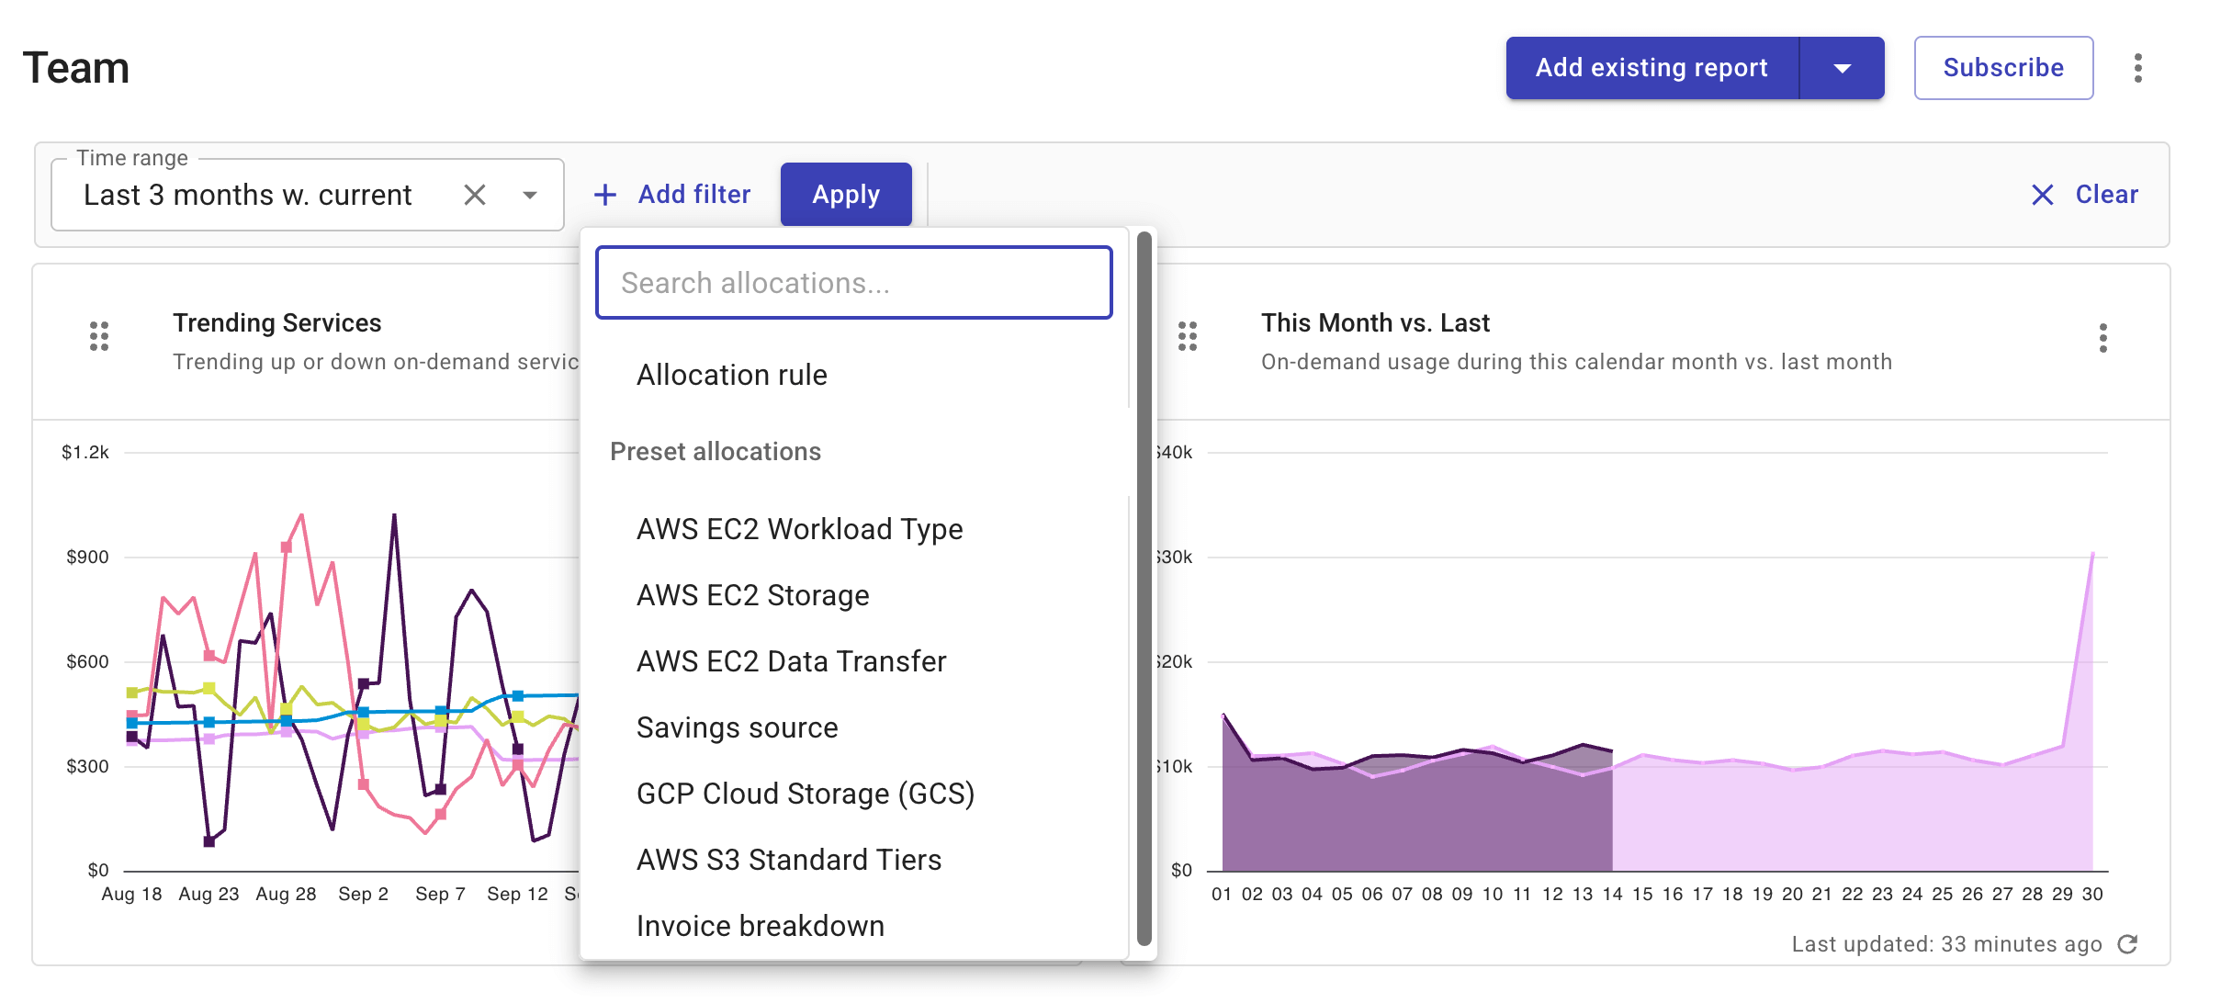Click the drag handle on This Month vs. Last

coord(1189,338)
